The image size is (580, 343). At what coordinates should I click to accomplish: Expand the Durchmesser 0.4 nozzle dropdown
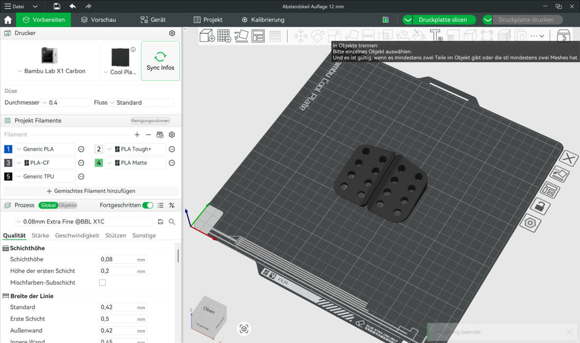[66, 103]
